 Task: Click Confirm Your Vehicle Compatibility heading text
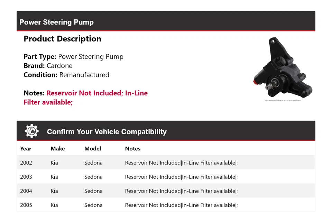click(107, 132)
